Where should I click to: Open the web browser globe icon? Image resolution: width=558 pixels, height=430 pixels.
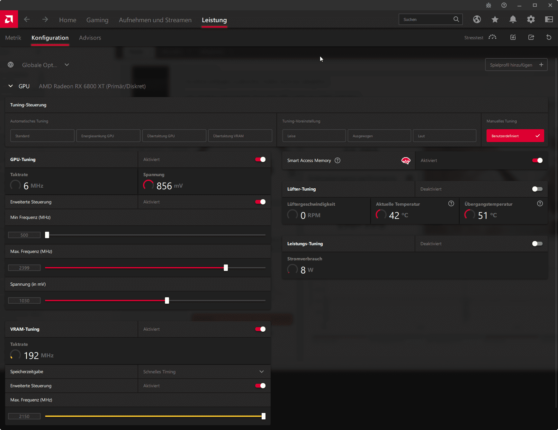(x=477, y=19)
